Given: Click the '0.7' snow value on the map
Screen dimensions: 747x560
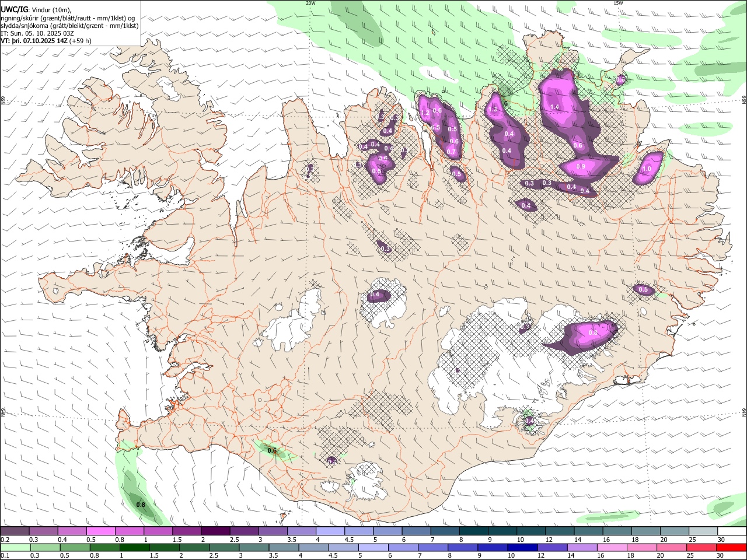Looking at the screenshot, I should click(451, 152).
